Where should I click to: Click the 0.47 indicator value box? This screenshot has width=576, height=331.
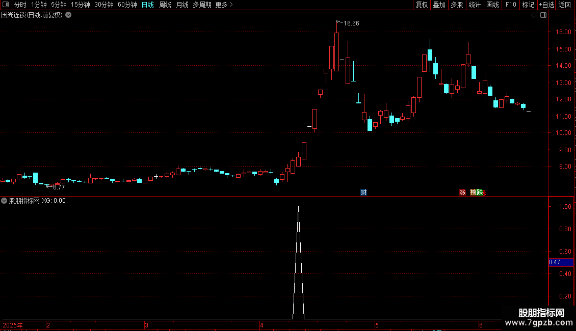point(561,262)
